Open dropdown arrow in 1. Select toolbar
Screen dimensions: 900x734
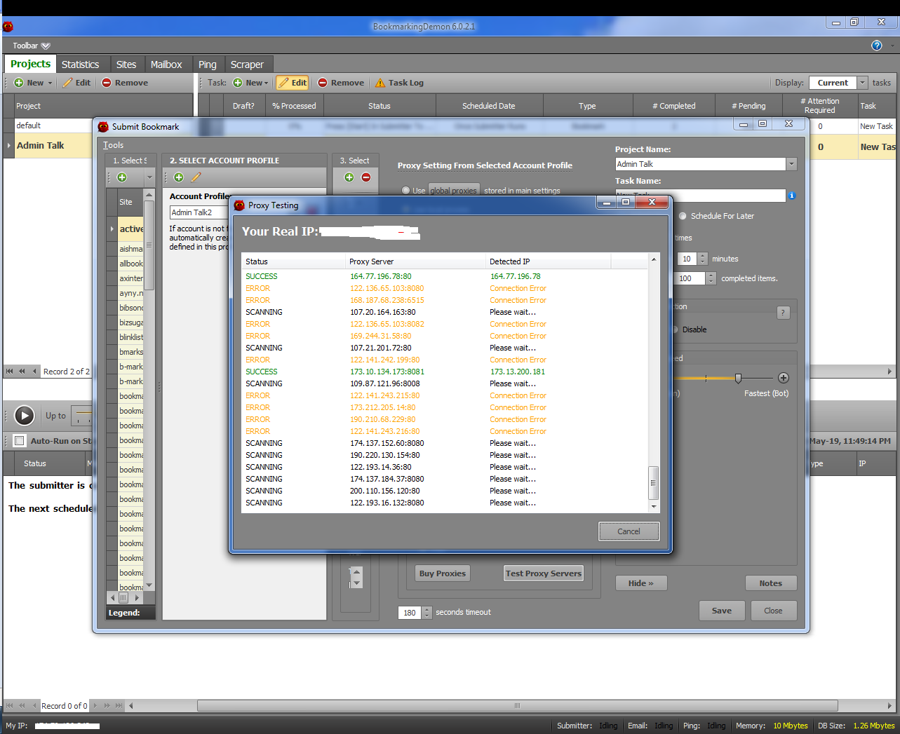coord(149,177)
